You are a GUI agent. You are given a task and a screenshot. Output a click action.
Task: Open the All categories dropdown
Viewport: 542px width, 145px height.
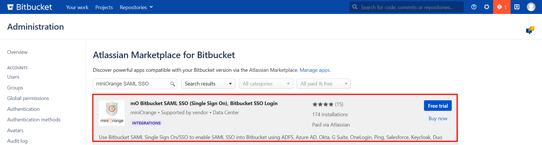point(266,84)
